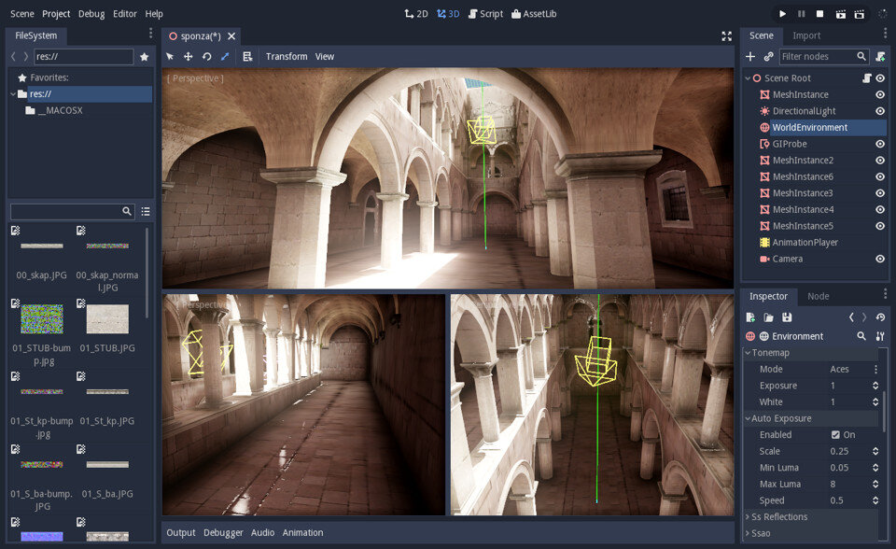Activate the Scale Mode tool
896x549 pixels.
coord(225,57)
